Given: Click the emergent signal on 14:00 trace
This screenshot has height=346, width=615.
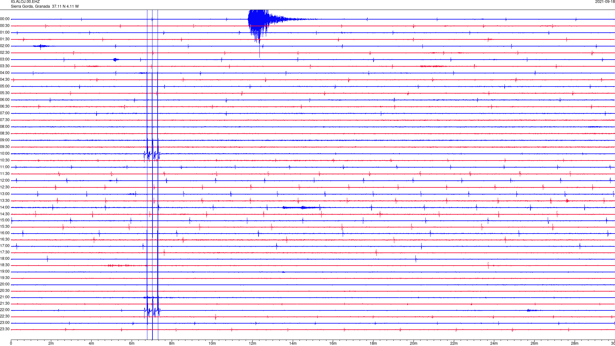Looking at the screenshot, I should pyautogui.click(x=302, y=208).
